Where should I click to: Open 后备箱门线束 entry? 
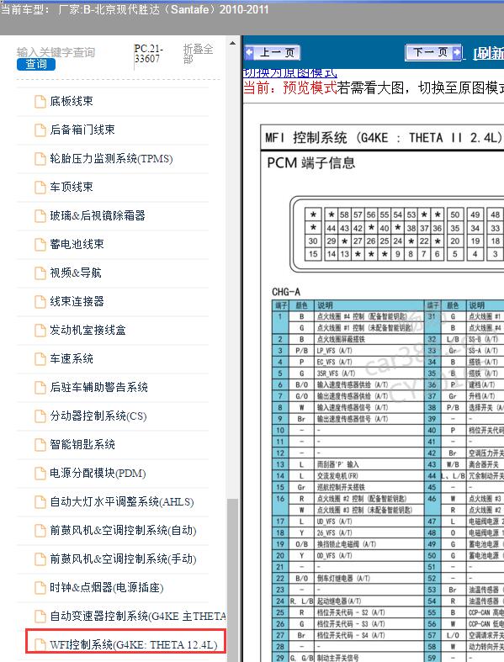(82, 130)
